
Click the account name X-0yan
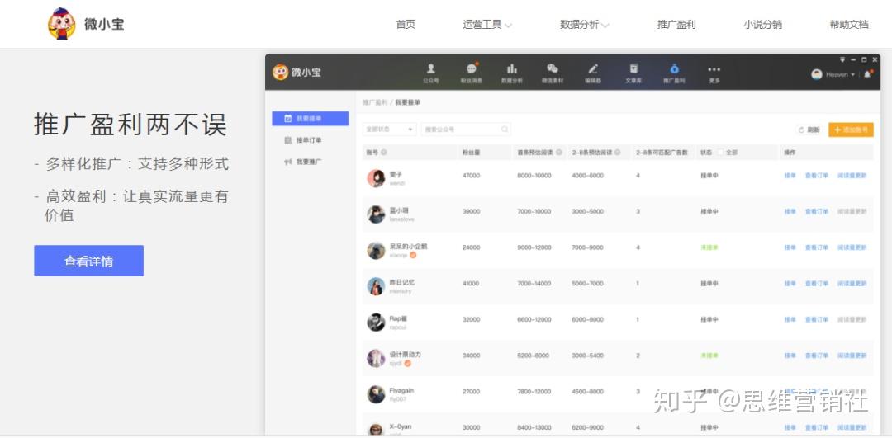[401, 426]
